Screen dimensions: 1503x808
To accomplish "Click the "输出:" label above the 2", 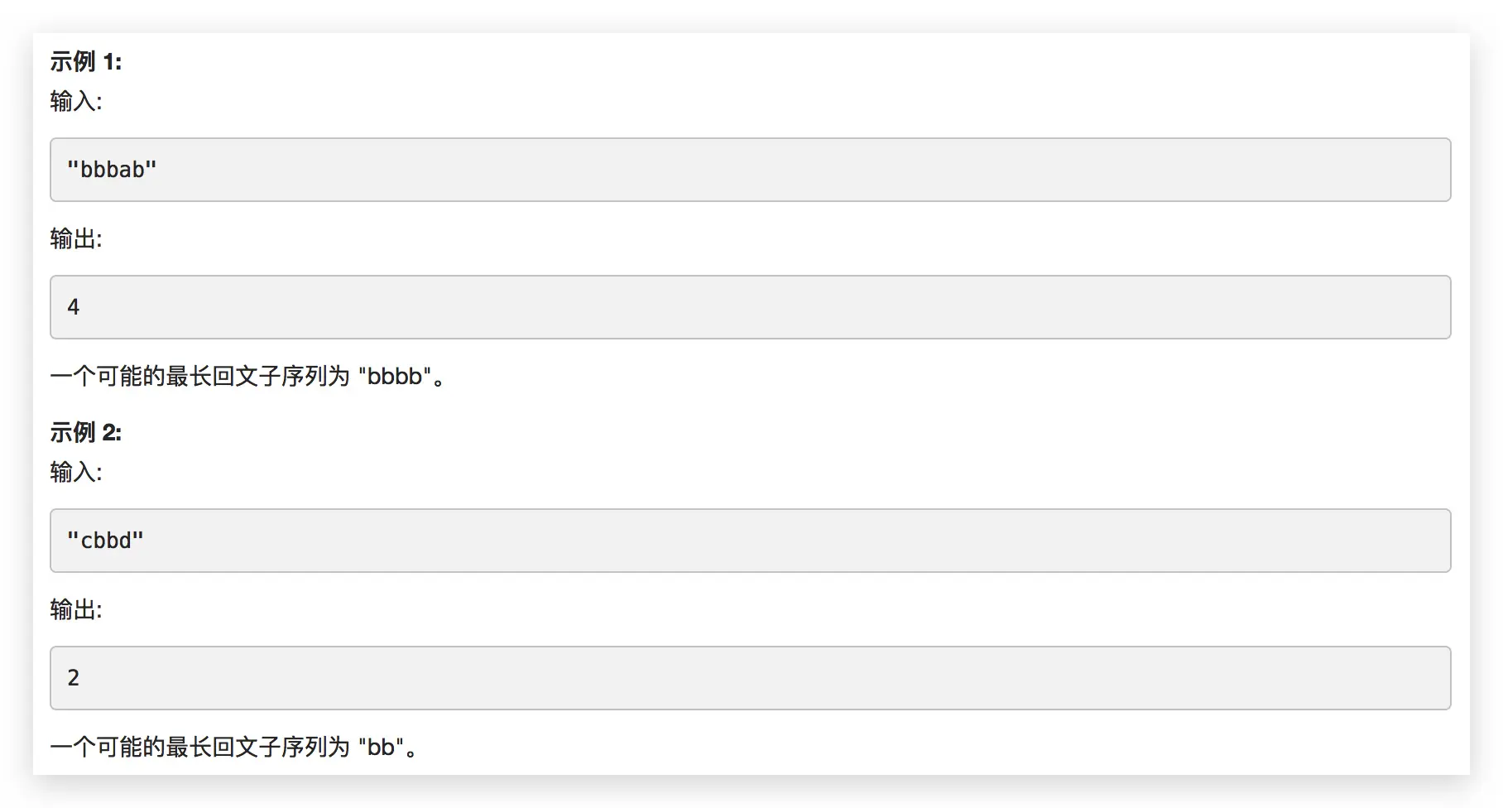I will tap(75, 609).
